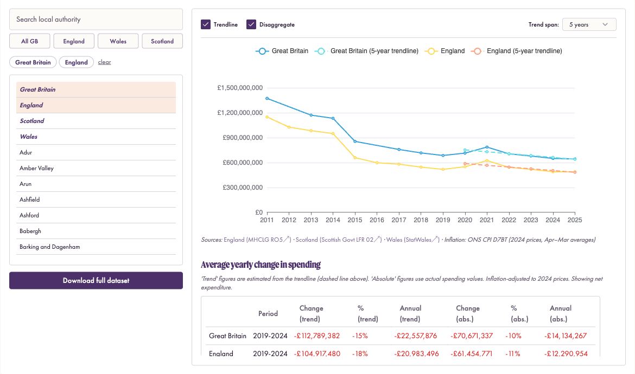Screen dimensions: 635x374
Task: Toggle the Disaggregate checkbox
Action: point(251,24)
